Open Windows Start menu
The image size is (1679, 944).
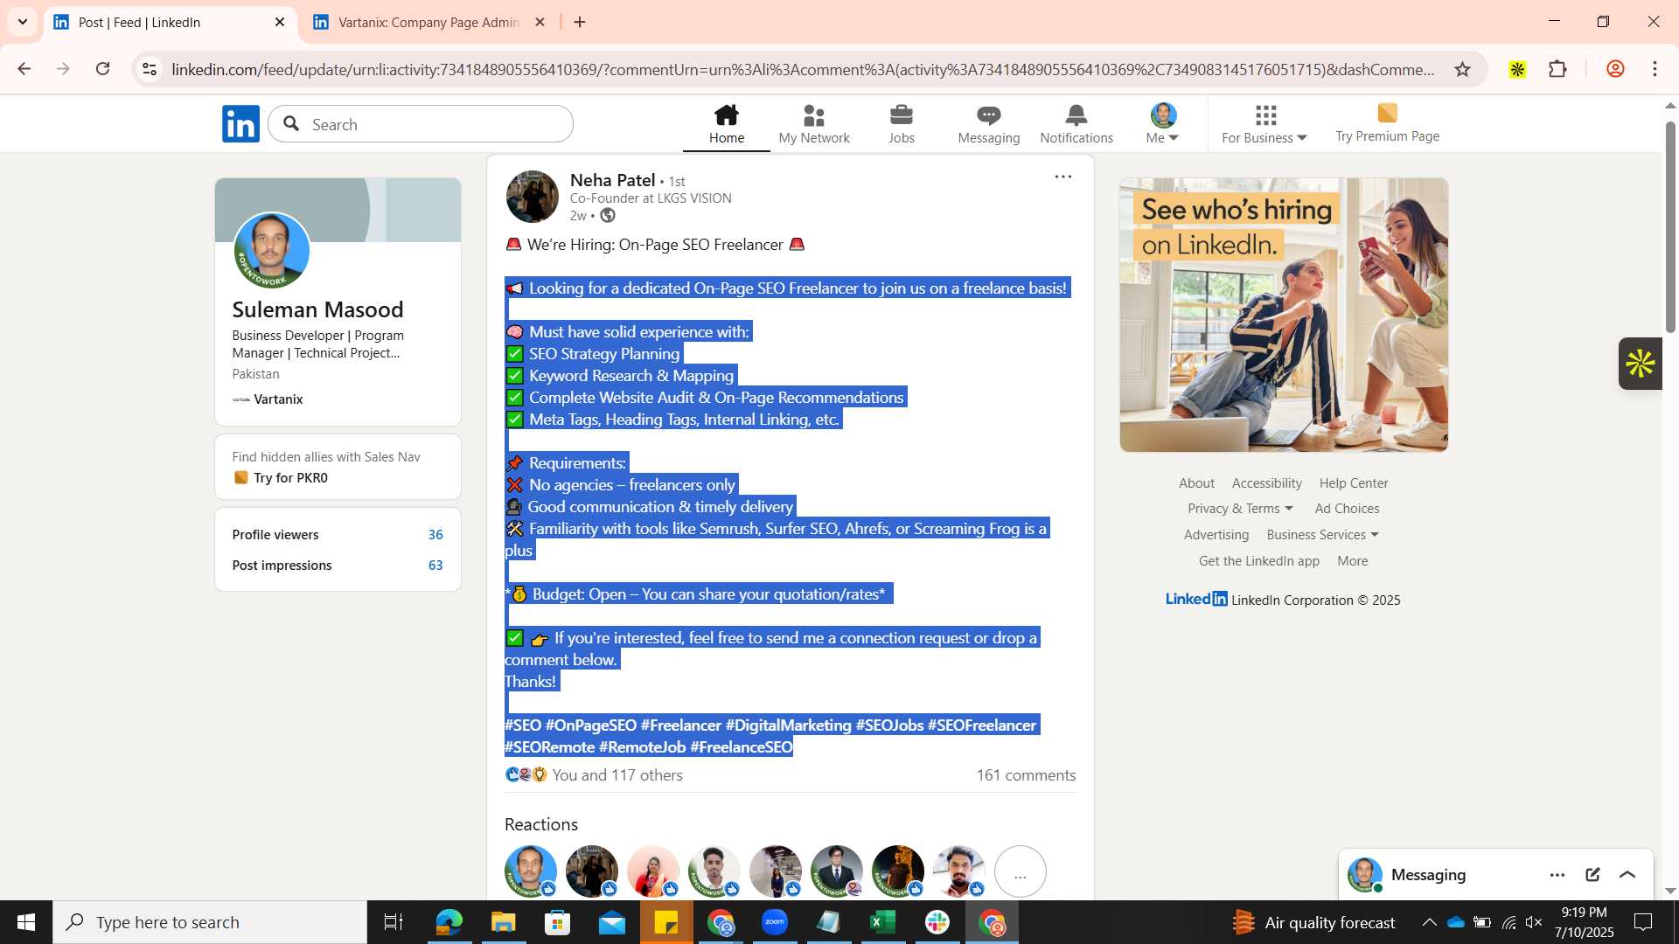tap(25, 922)
